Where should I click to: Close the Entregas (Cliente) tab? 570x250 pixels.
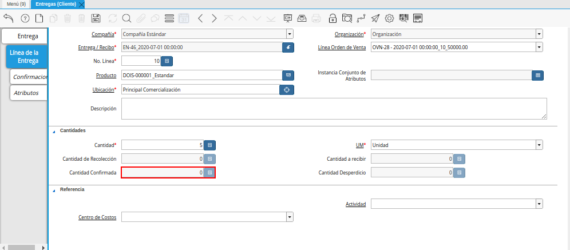point(81,5)
